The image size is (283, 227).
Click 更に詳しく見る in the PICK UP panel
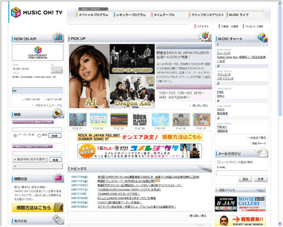coord(199,105)
